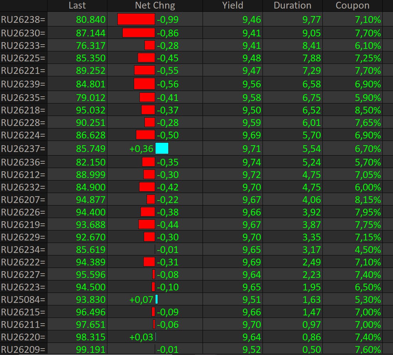The width and height of the screenshot is (393, 355).
Task: Click the net change value -0,50
Action: (x=168, y=135)
